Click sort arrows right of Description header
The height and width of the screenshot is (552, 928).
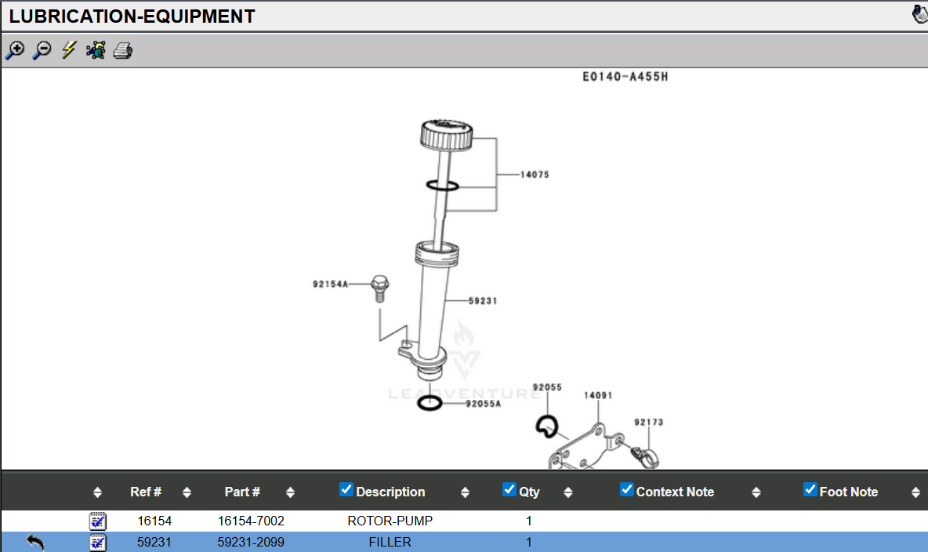click(465, 492)
